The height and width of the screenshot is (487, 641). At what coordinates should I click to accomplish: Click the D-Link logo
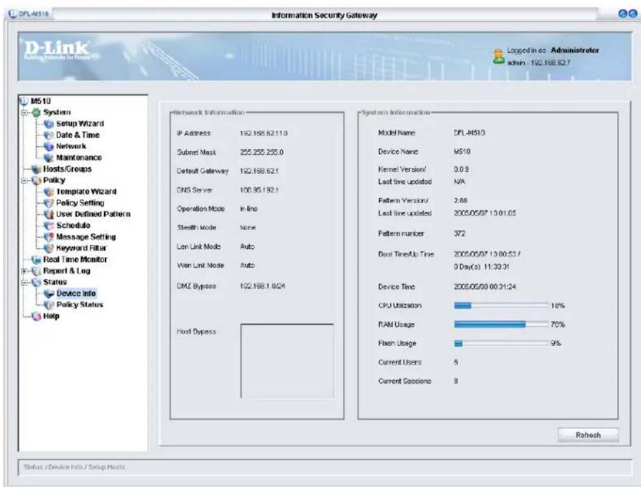click(x=57, y=50)
